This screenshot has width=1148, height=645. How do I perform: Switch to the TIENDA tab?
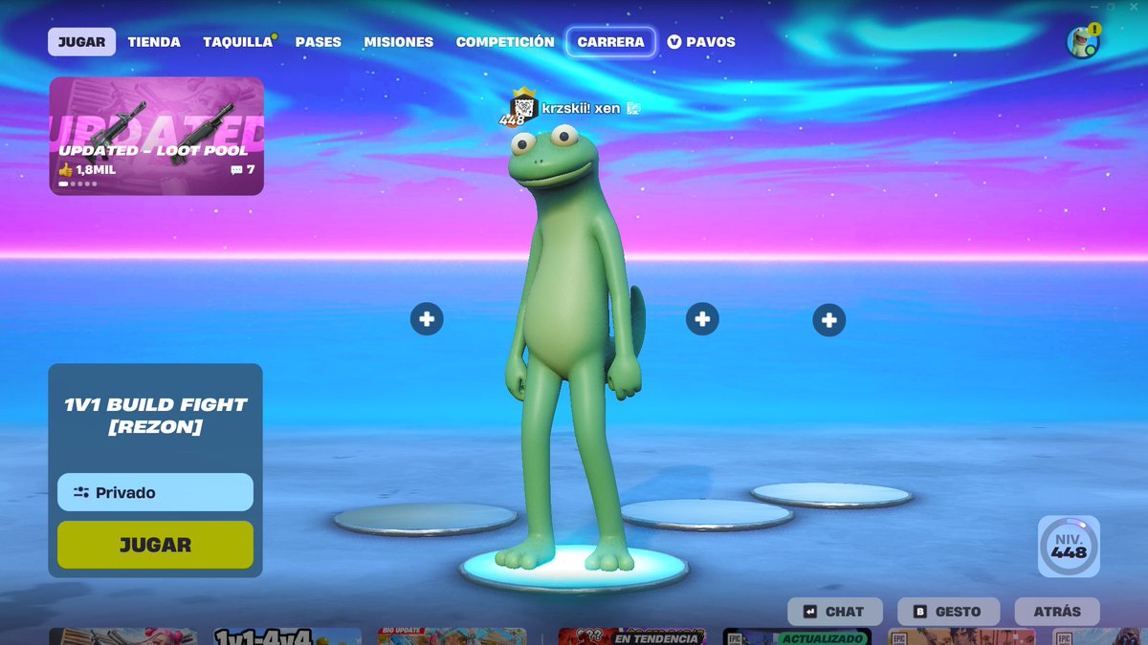[x=154, y=42]
